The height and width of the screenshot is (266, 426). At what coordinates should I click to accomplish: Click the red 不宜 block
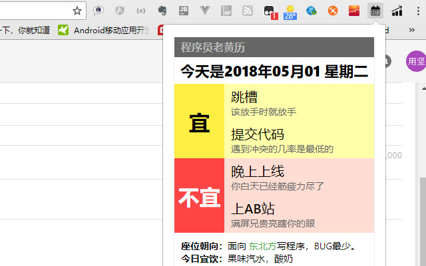tap(199, 196)
